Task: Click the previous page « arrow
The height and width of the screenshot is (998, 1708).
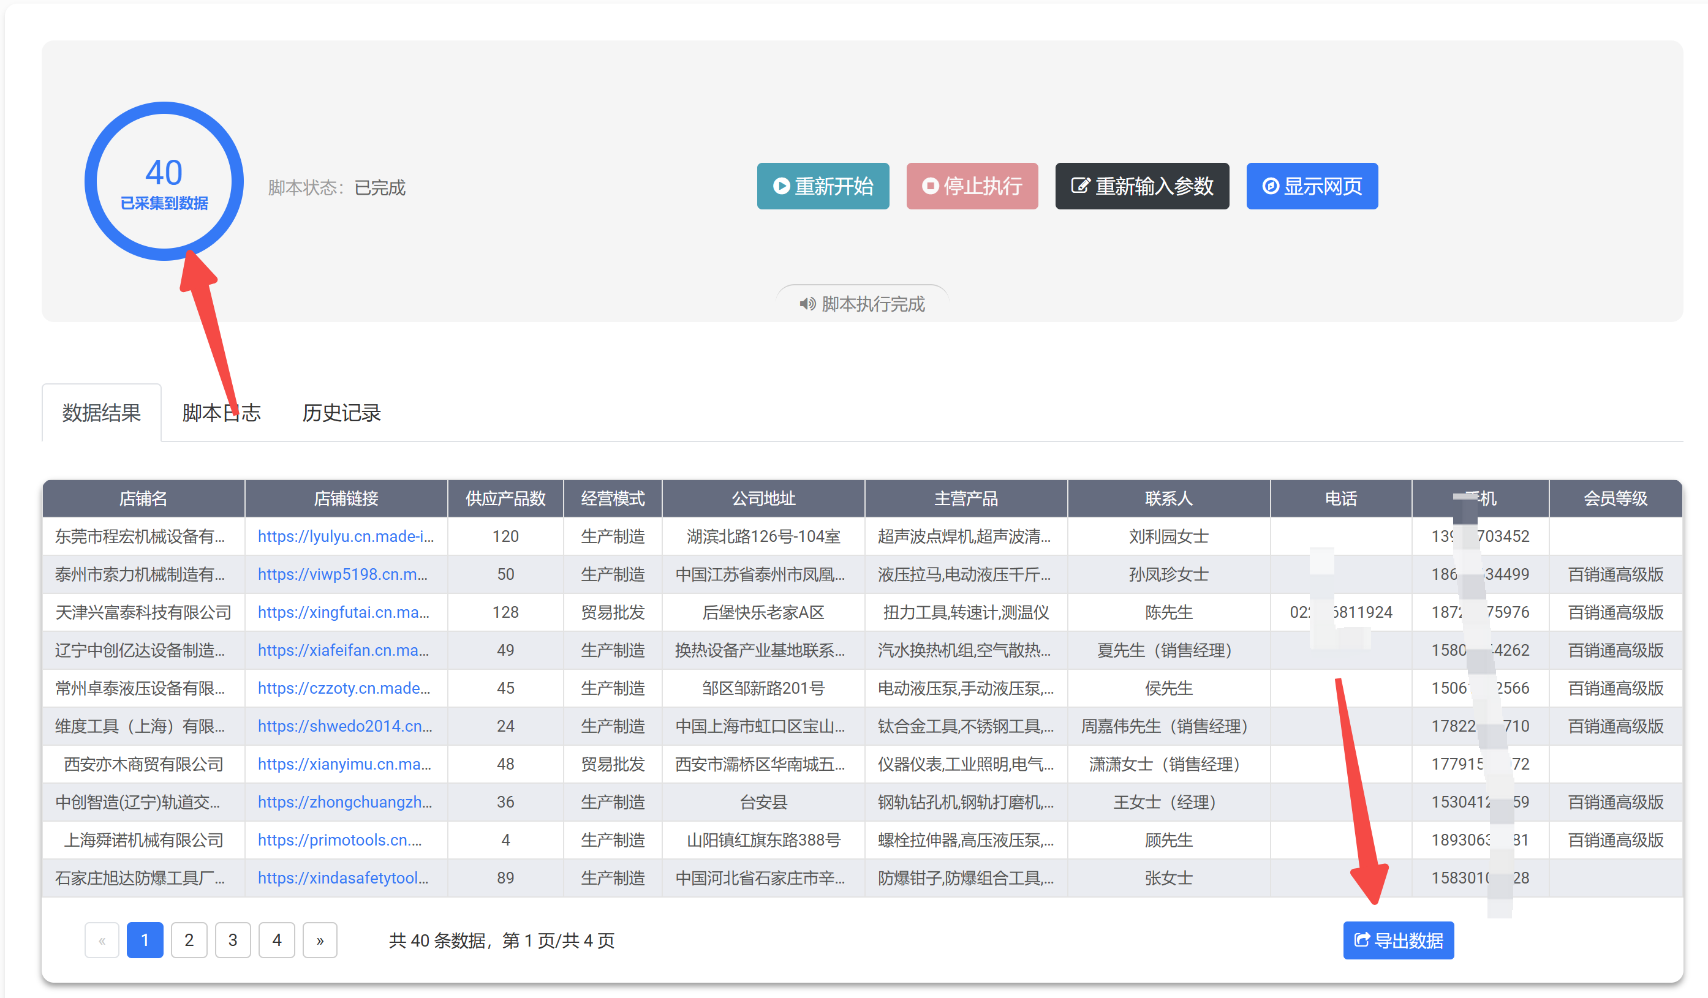Action: point(102,940)
